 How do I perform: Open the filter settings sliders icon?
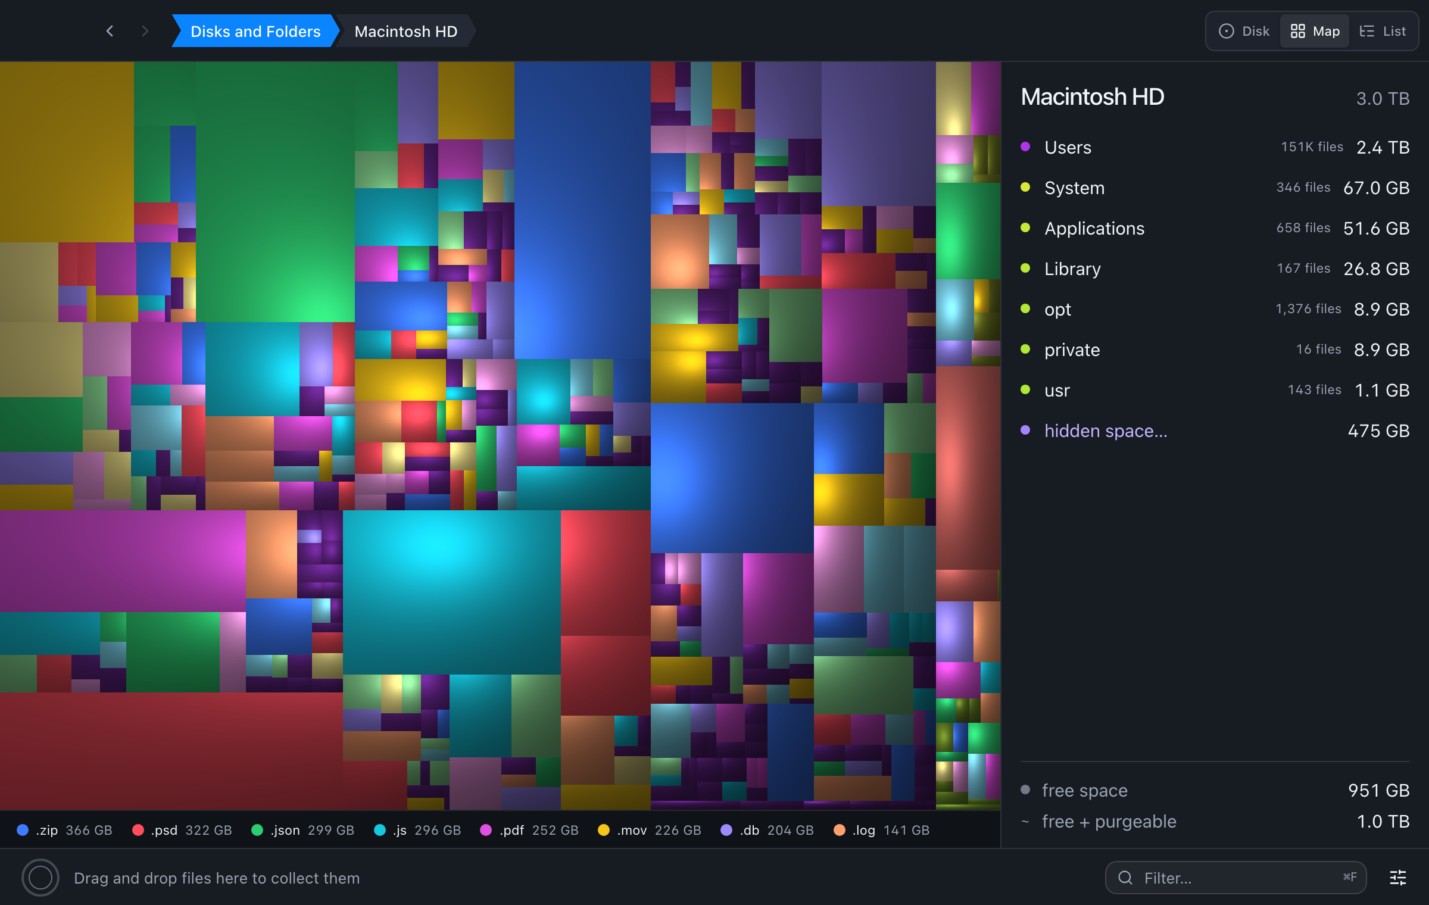[x=1397, y=878]
